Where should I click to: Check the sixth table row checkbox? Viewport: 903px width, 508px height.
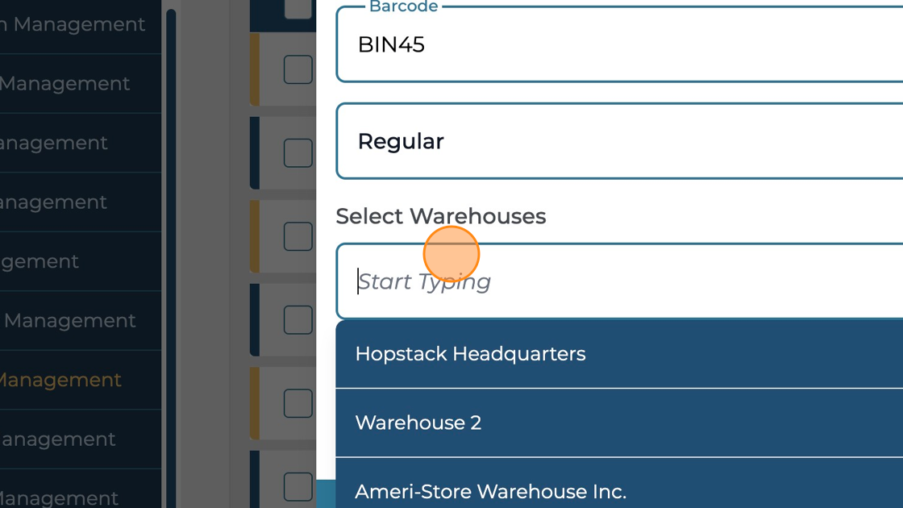click(298, 486)
